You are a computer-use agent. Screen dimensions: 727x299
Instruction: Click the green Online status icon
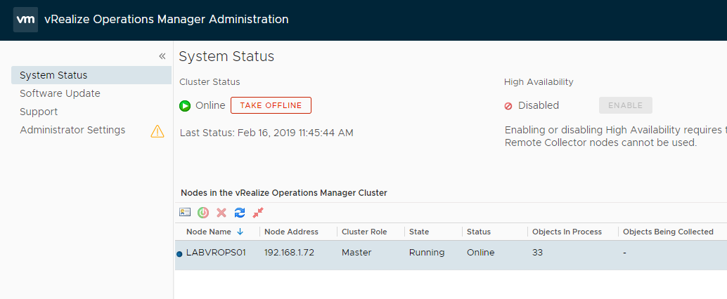coord(185,106)
